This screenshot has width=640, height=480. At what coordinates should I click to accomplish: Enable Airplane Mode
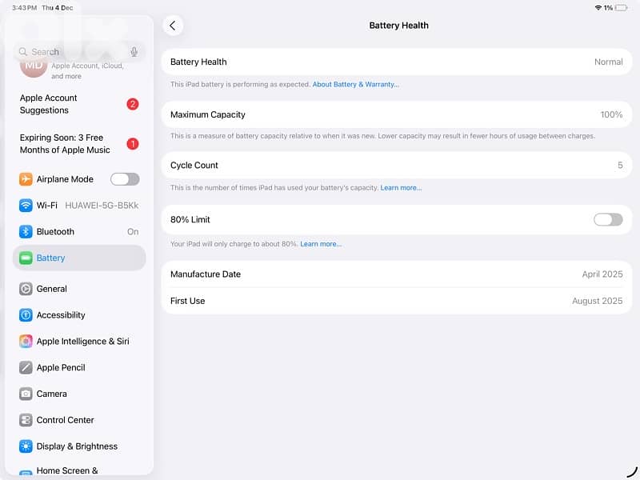(125, 178)
